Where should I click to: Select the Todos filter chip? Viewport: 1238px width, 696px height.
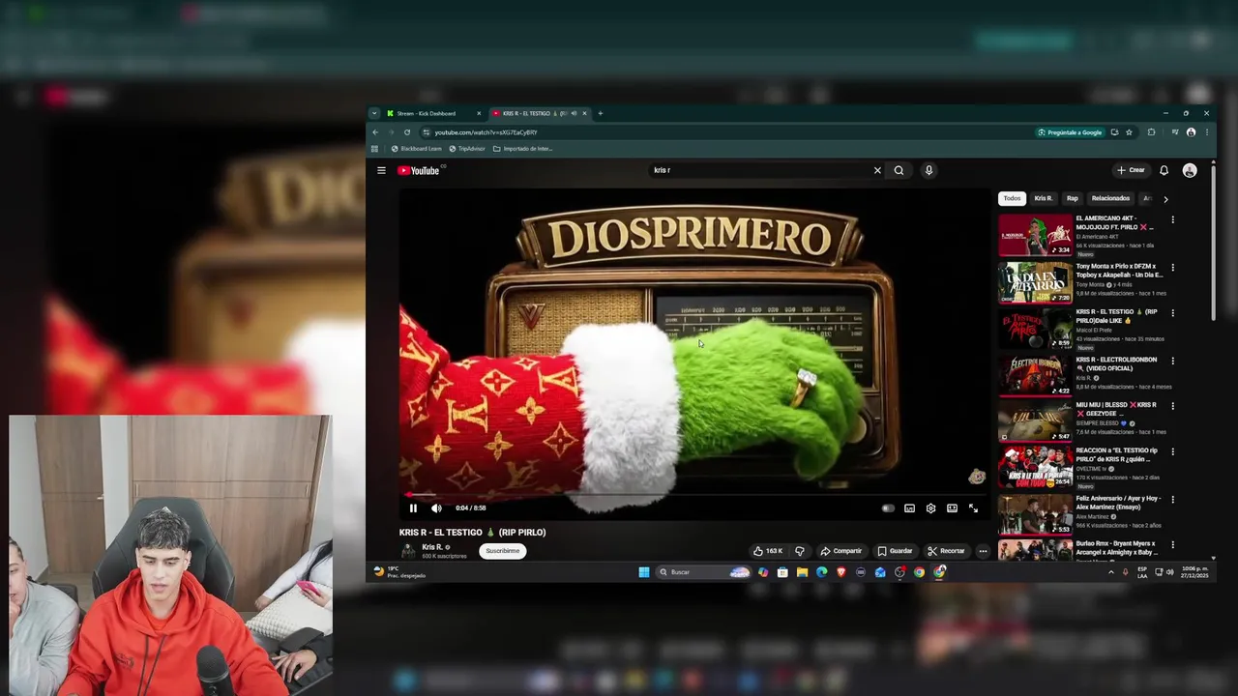pos(1012,198)
